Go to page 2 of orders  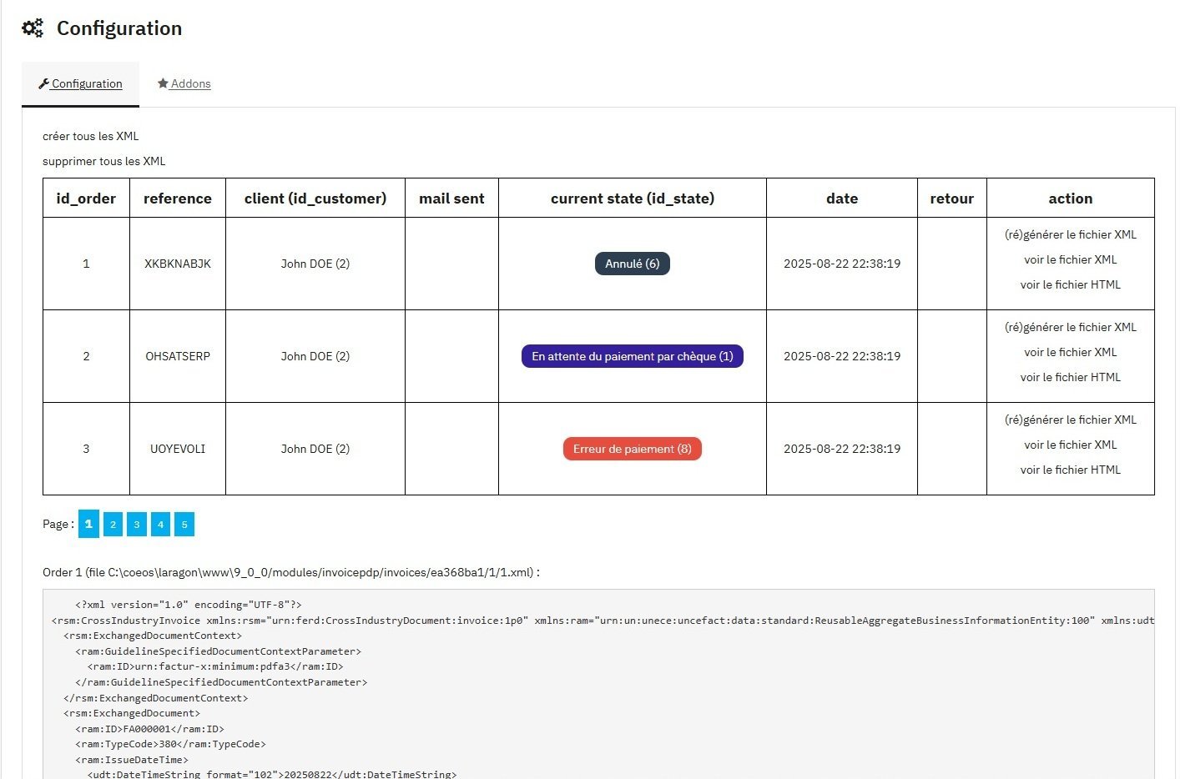(x=113, y=524)
